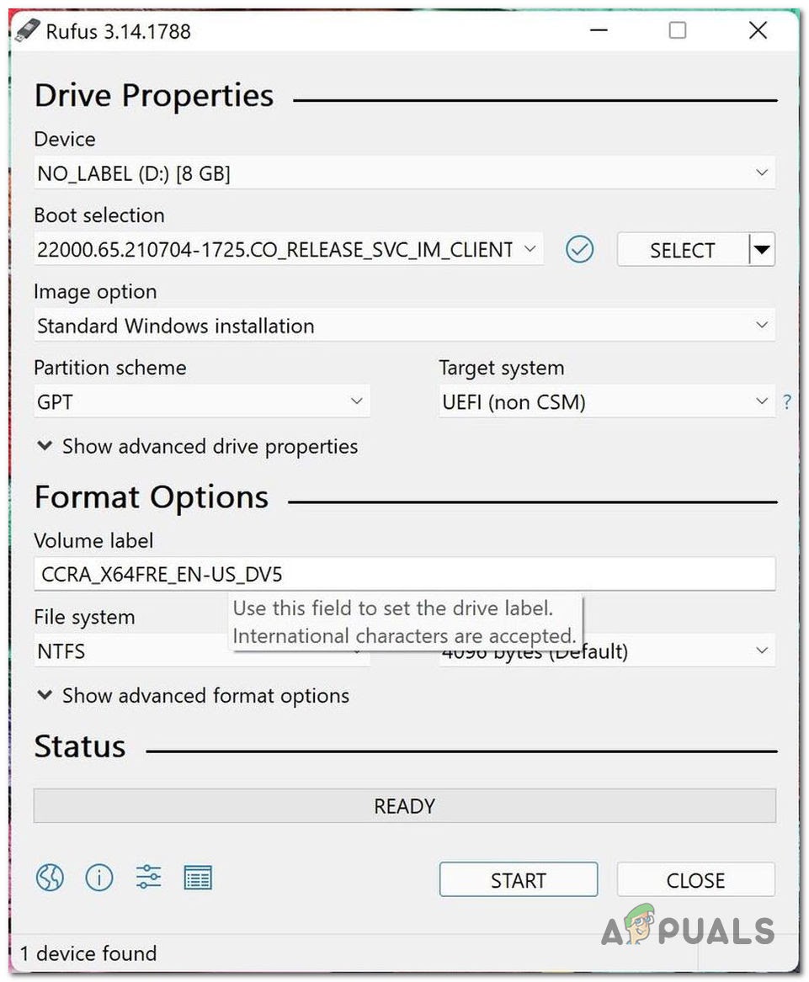The width and height of the screenshot is (809, 982).
Task: Minimize the Rufus window
Action: click(599, 30)
